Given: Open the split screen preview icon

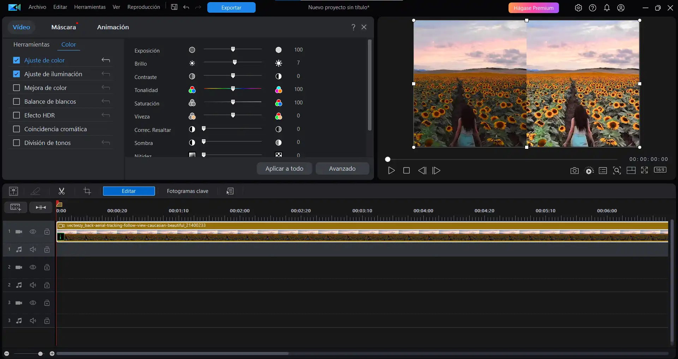Looking at the screenshot, I should click(x=631, y=170).
